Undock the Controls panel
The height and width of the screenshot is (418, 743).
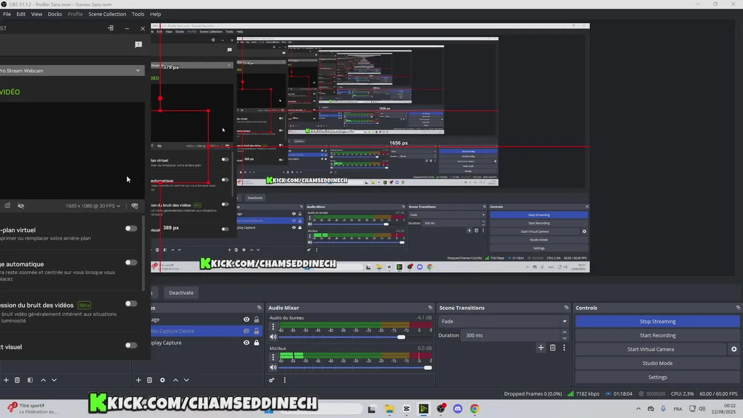(x=738, y=308)
